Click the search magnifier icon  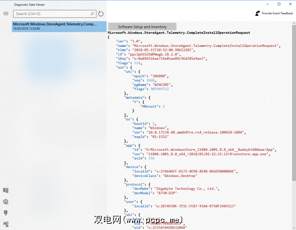pyautogui.click(x=92, y=14)
